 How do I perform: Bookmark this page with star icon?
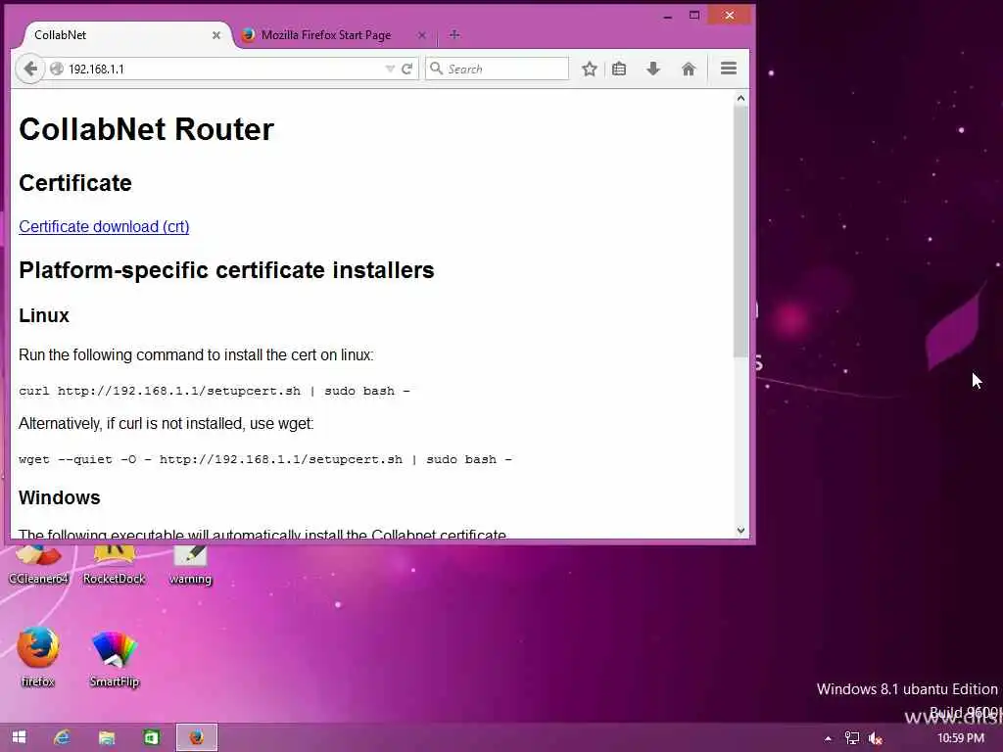[x=589, y=69]
